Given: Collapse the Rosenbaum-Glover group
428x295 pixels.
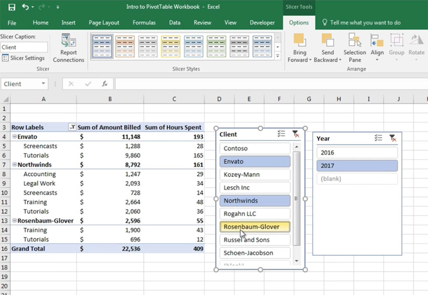Looking at the screenshot, I should [14, 220].
